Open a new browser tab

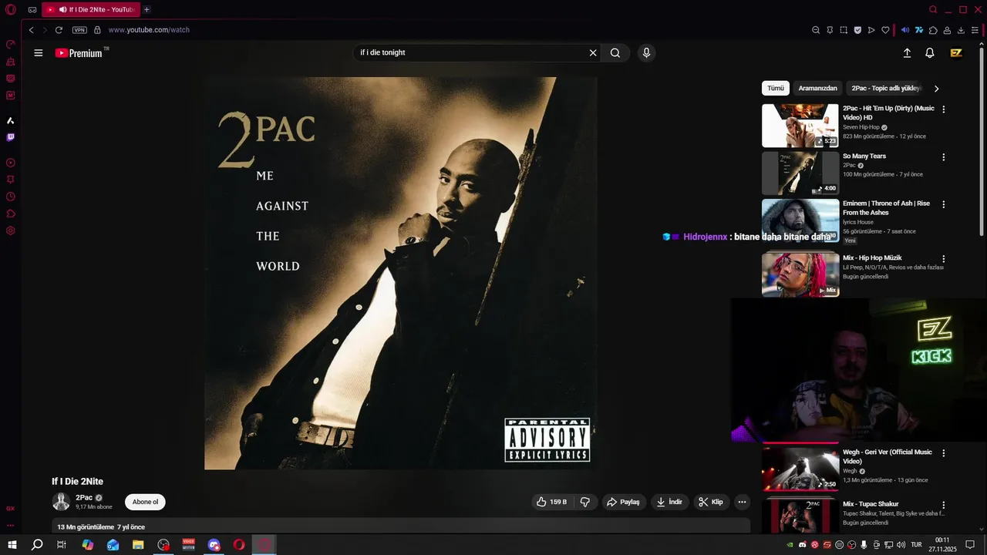point(147,10)
